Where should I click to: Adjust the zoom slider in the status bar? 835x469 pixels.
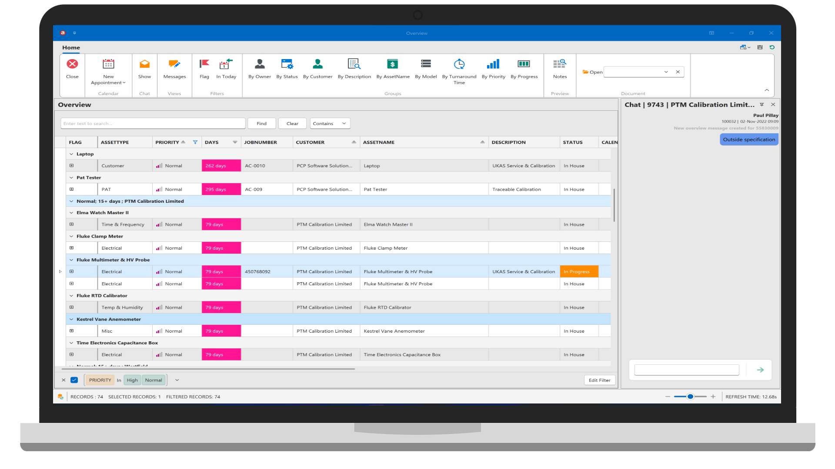point(690,396)
